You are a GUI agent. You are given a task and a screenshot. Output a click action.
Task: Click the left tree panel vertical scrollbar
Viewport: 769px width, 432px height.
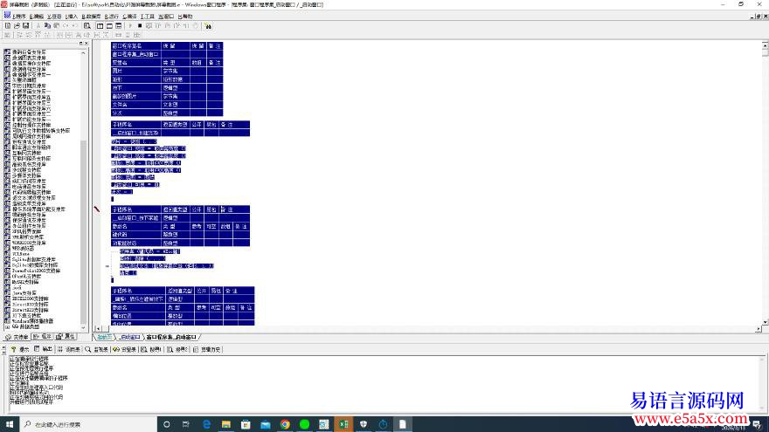click(x=84, y=175)
